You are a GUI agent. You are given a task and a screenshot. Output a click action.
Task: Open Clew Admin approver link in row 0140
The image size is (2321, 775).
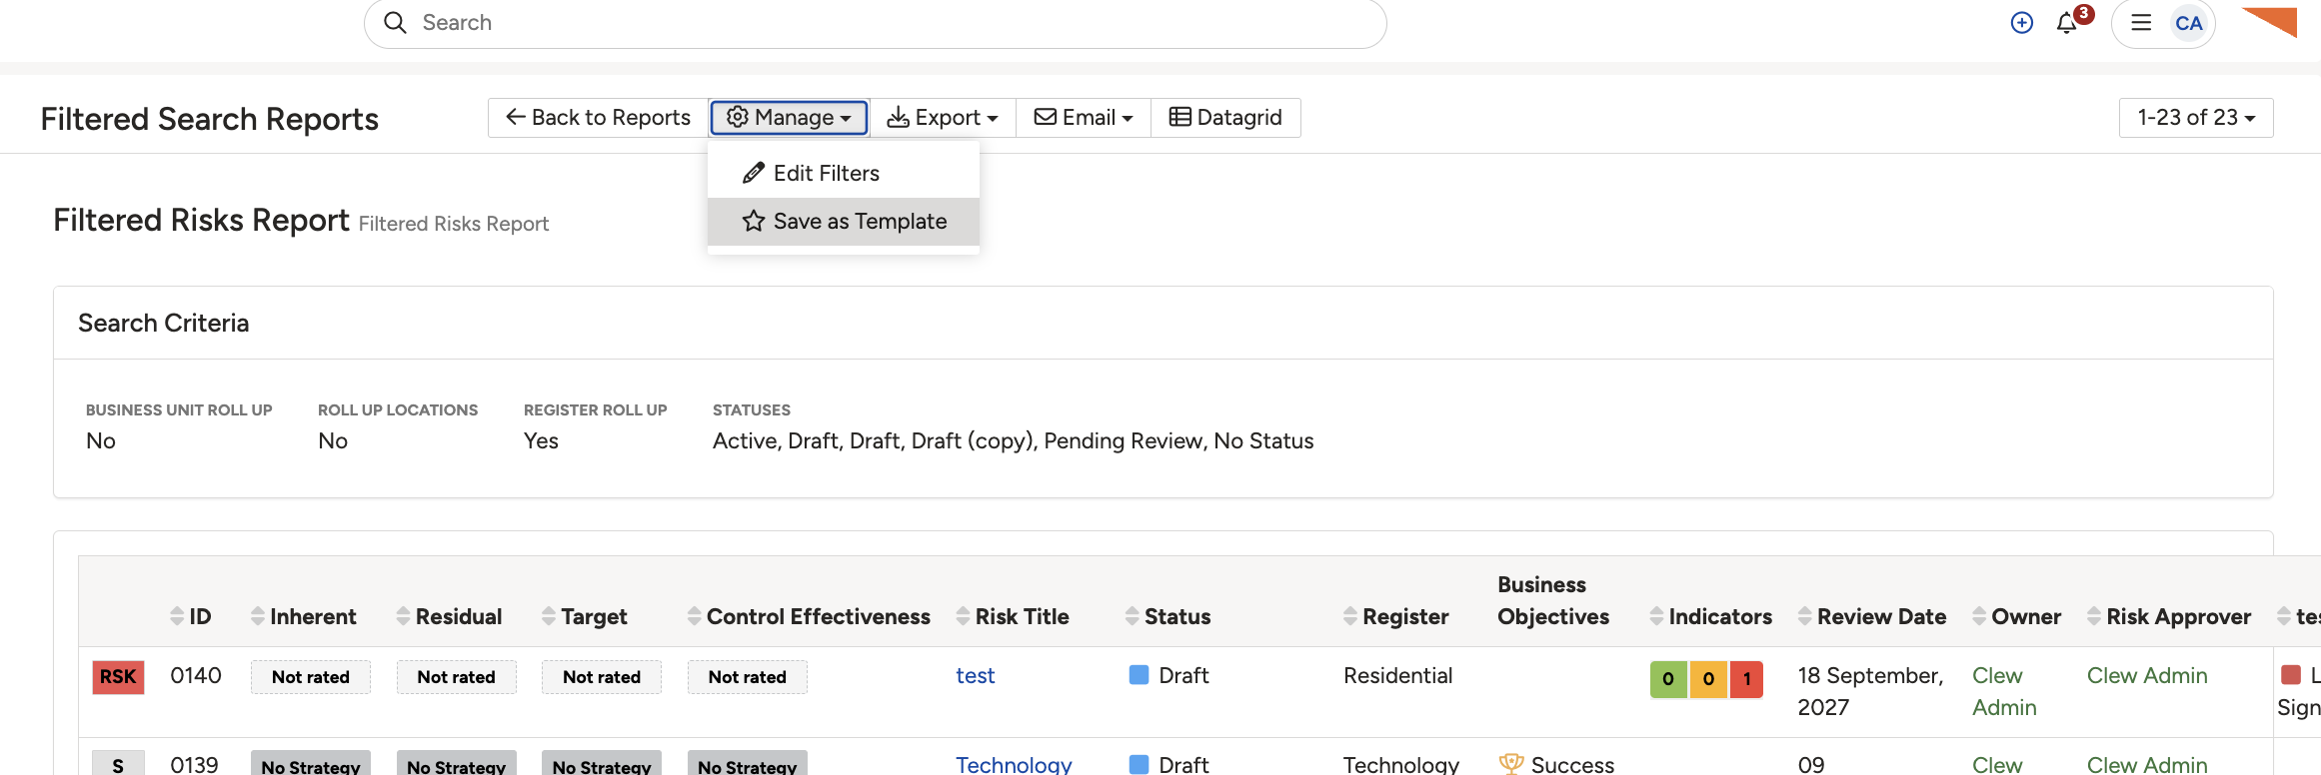(x=2147, y=676)
